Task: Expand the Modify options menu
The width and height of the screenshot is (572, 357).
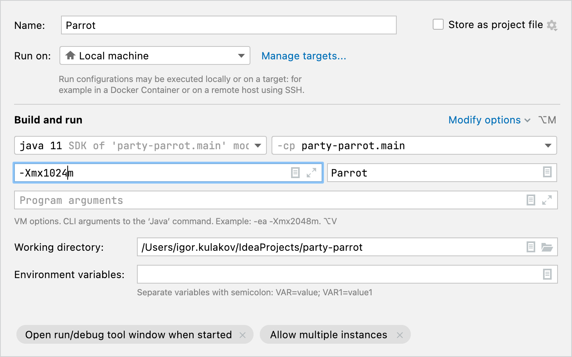Action: [489, 120]
